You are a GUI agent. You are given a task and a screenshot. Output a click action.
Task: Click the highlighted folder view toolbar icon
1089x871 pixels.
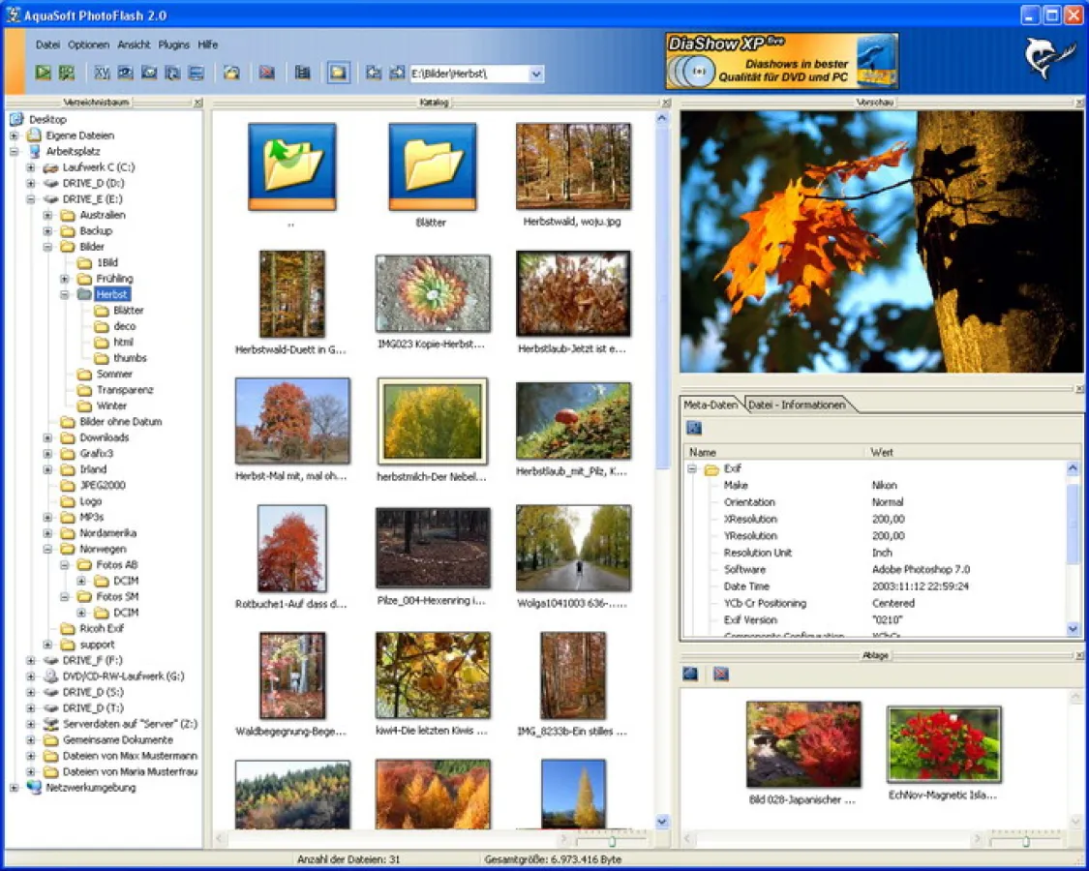[338, 73]
